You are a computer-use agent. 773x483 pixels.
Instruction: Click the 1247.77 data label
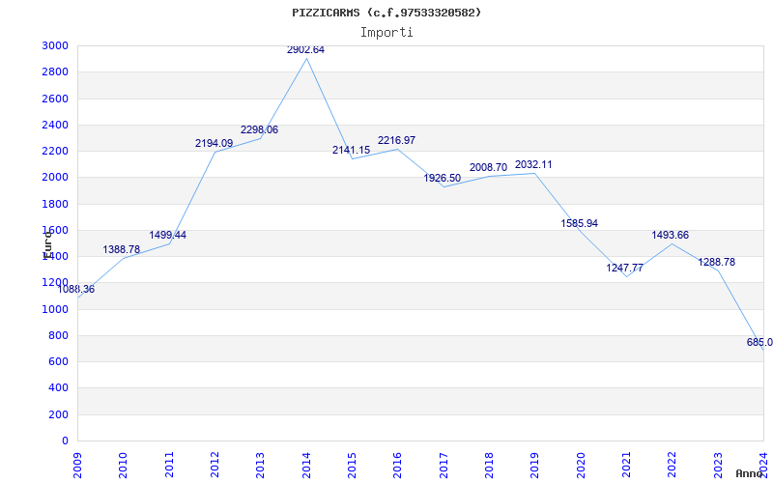[x=624, y=269]
